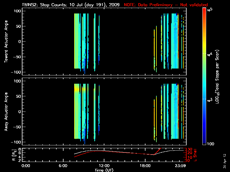
Task: Click the red 'L Shell' axis label
Action: (195, 155)
